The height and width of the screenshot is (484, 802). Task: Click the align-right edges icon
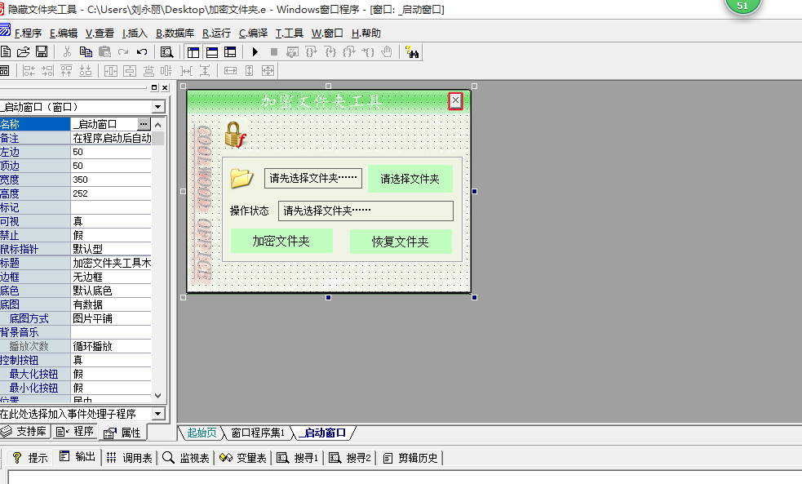47,71
